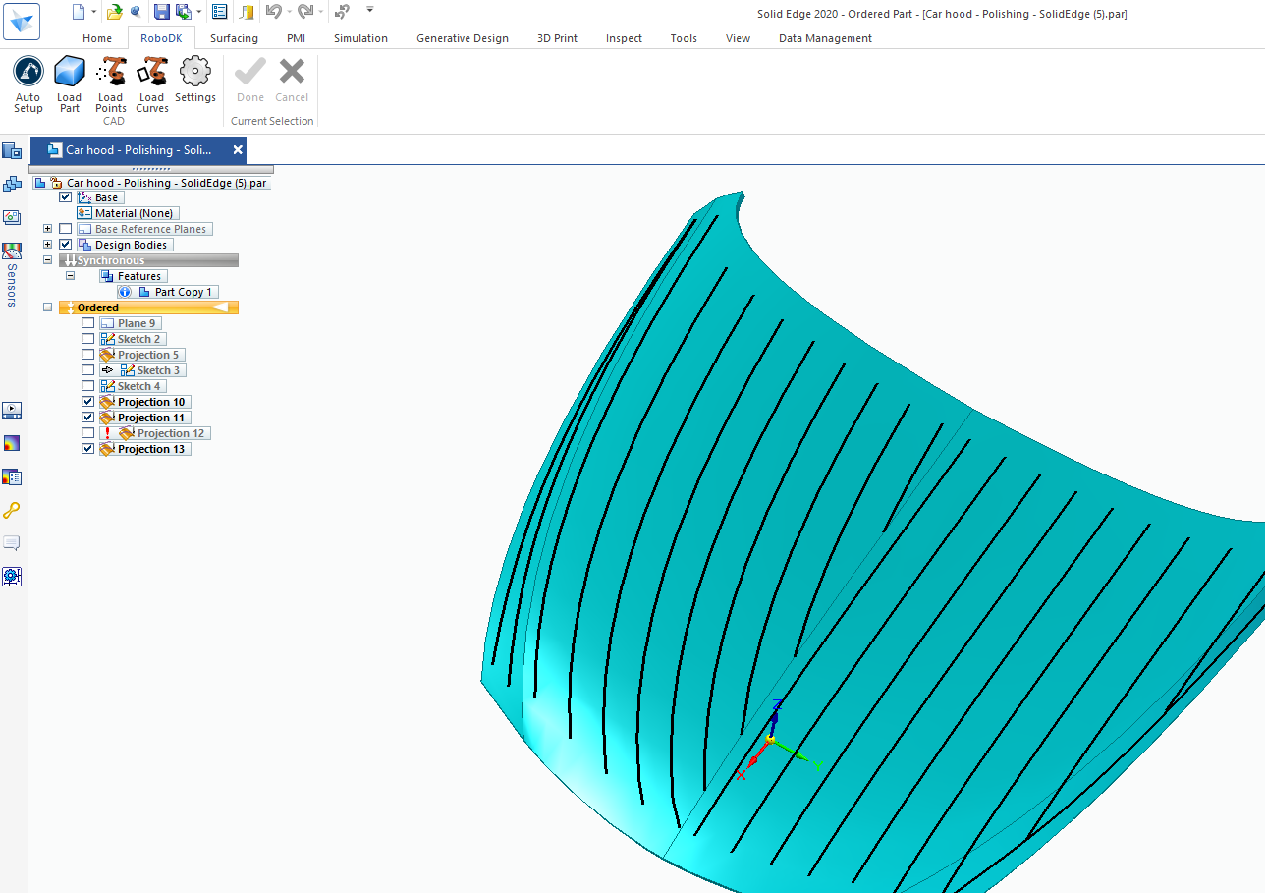This screenshot has width=1265, height=893.
Task: Run RoboDK Auto Setup
Action: [x=28, y=84]
